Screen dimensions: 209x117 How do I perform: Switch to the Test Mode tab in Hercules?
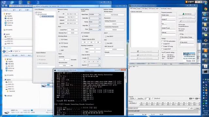coord(163,8)
